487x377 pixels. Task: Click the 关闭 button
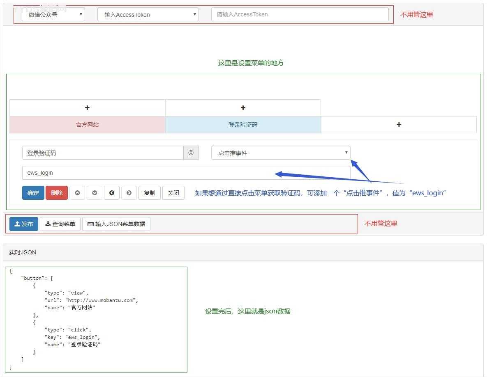173,193
